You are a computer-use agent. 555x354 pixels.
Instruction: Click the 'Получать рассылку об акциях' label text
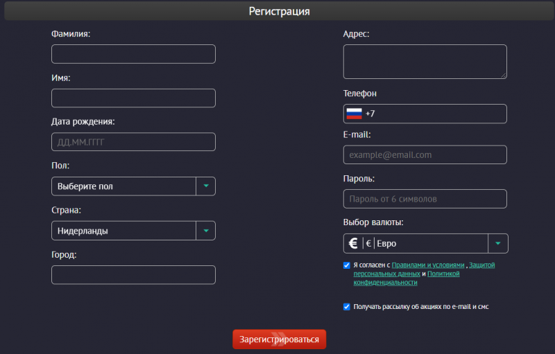pyautogui.click(x=421, y=307)
